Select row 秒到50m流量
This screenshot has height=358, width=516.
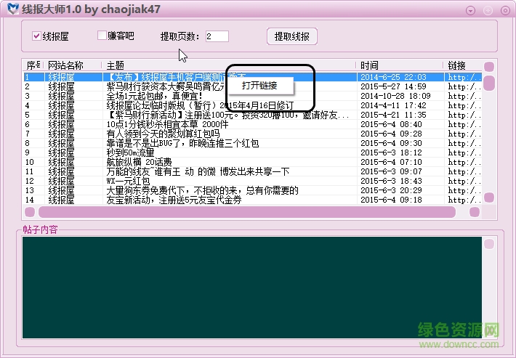coord(252,152)
